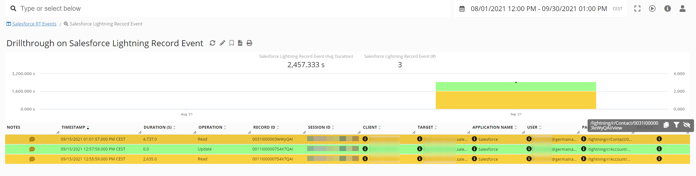The image size is (696, 176).
Task: Copy the page path from tooltip
Action: coord(666,125)
